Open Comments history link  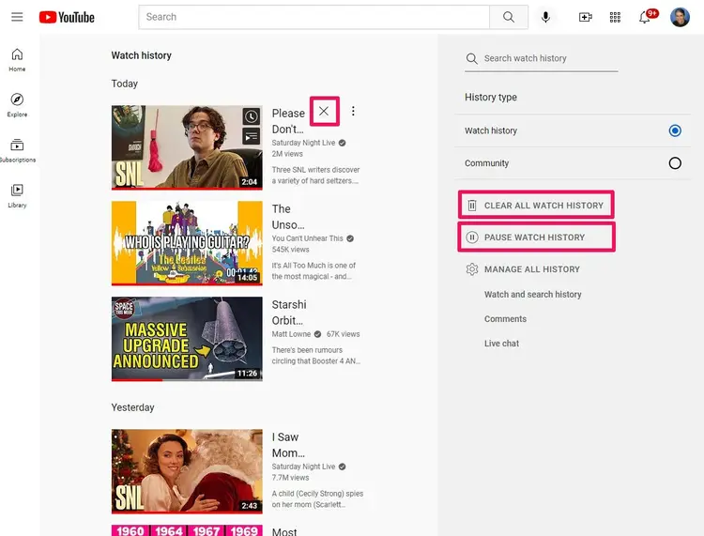click(x=505, y=319)
